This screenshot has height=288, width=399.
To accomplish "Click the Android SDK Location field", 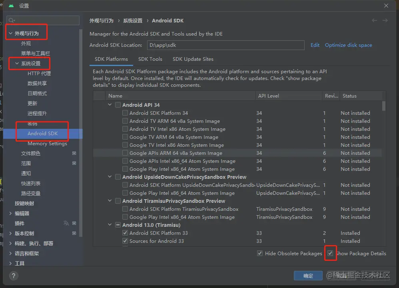I will click(226, 45).
